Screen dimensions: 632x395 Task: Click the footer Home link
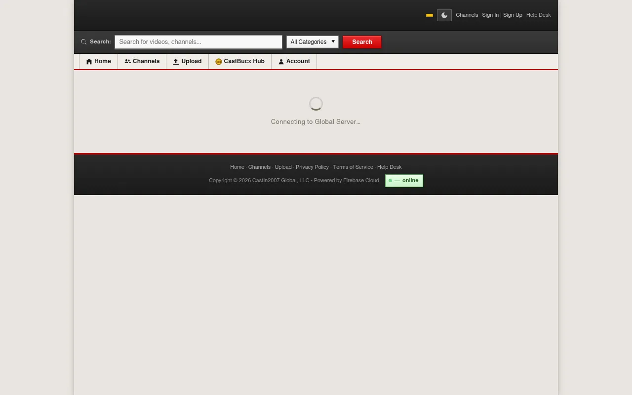tap(237, 167)
